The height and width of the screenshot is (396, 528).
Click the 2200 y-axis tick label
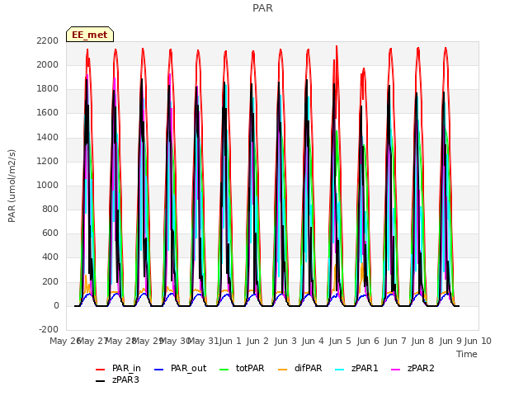click(48, 40)
